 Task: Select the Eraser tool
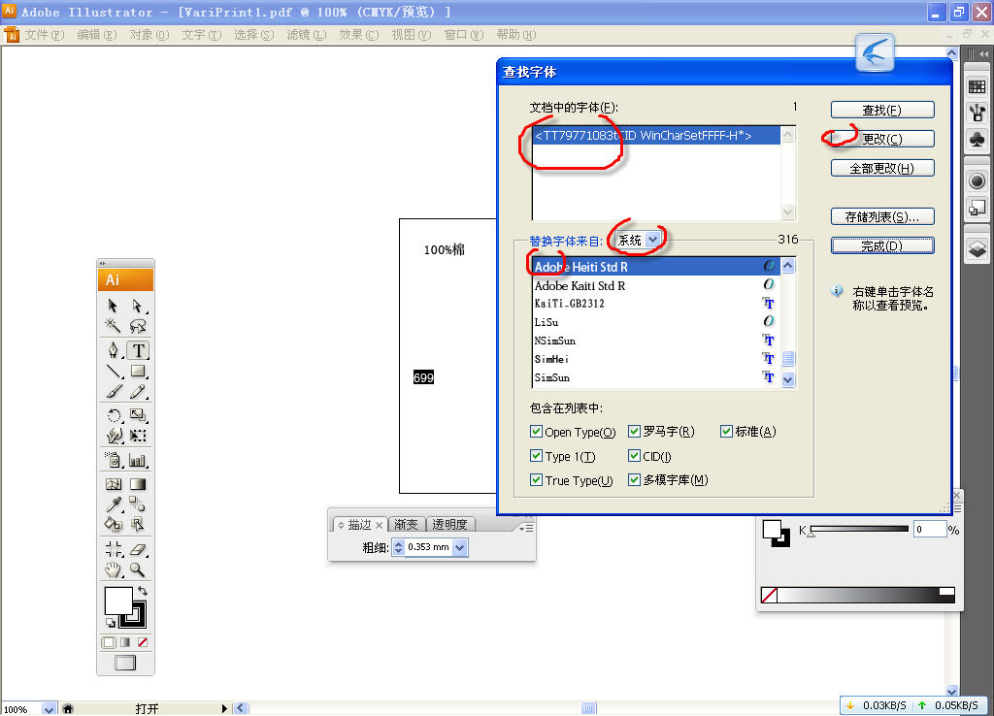pyautogui.click(x=137, y=549)
